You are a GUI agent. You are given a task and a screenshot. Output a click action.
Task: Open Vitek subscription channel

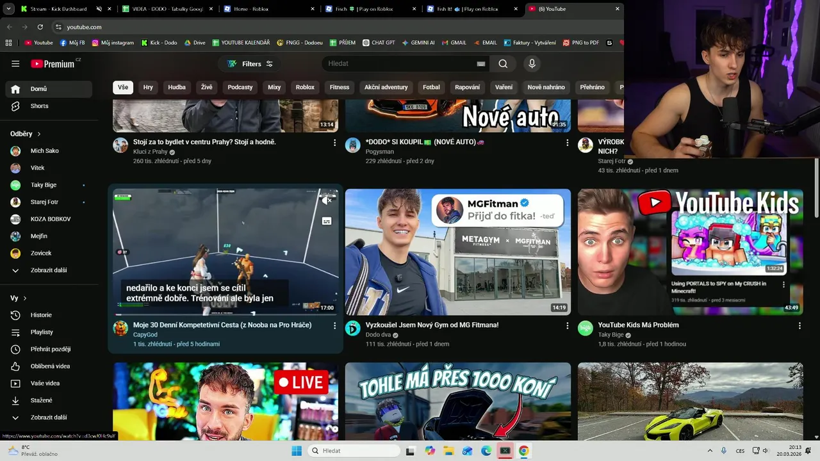pyautogui.click(x=49, y=168)
